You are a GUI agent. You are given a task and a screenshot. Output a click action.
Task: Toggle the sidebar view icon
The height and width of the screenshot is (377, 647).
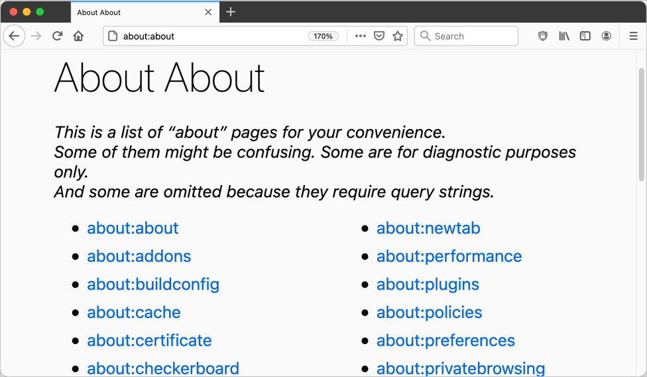(585, 36)
